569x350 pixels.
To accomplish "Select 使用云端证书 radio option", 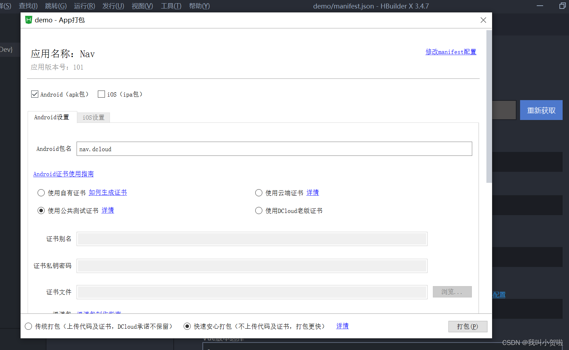I will [x=259, y=193].
